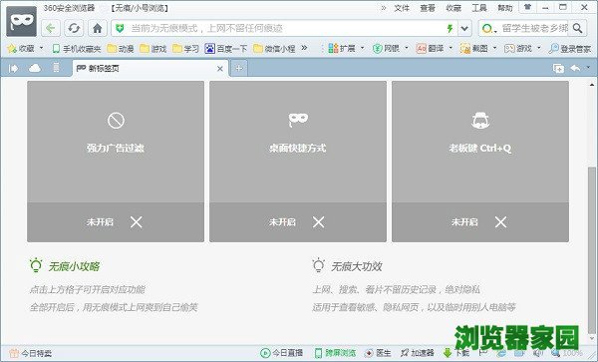Expand the 网银 dropdown arrow
Screen dimensions: 598x362
[407, 49]
